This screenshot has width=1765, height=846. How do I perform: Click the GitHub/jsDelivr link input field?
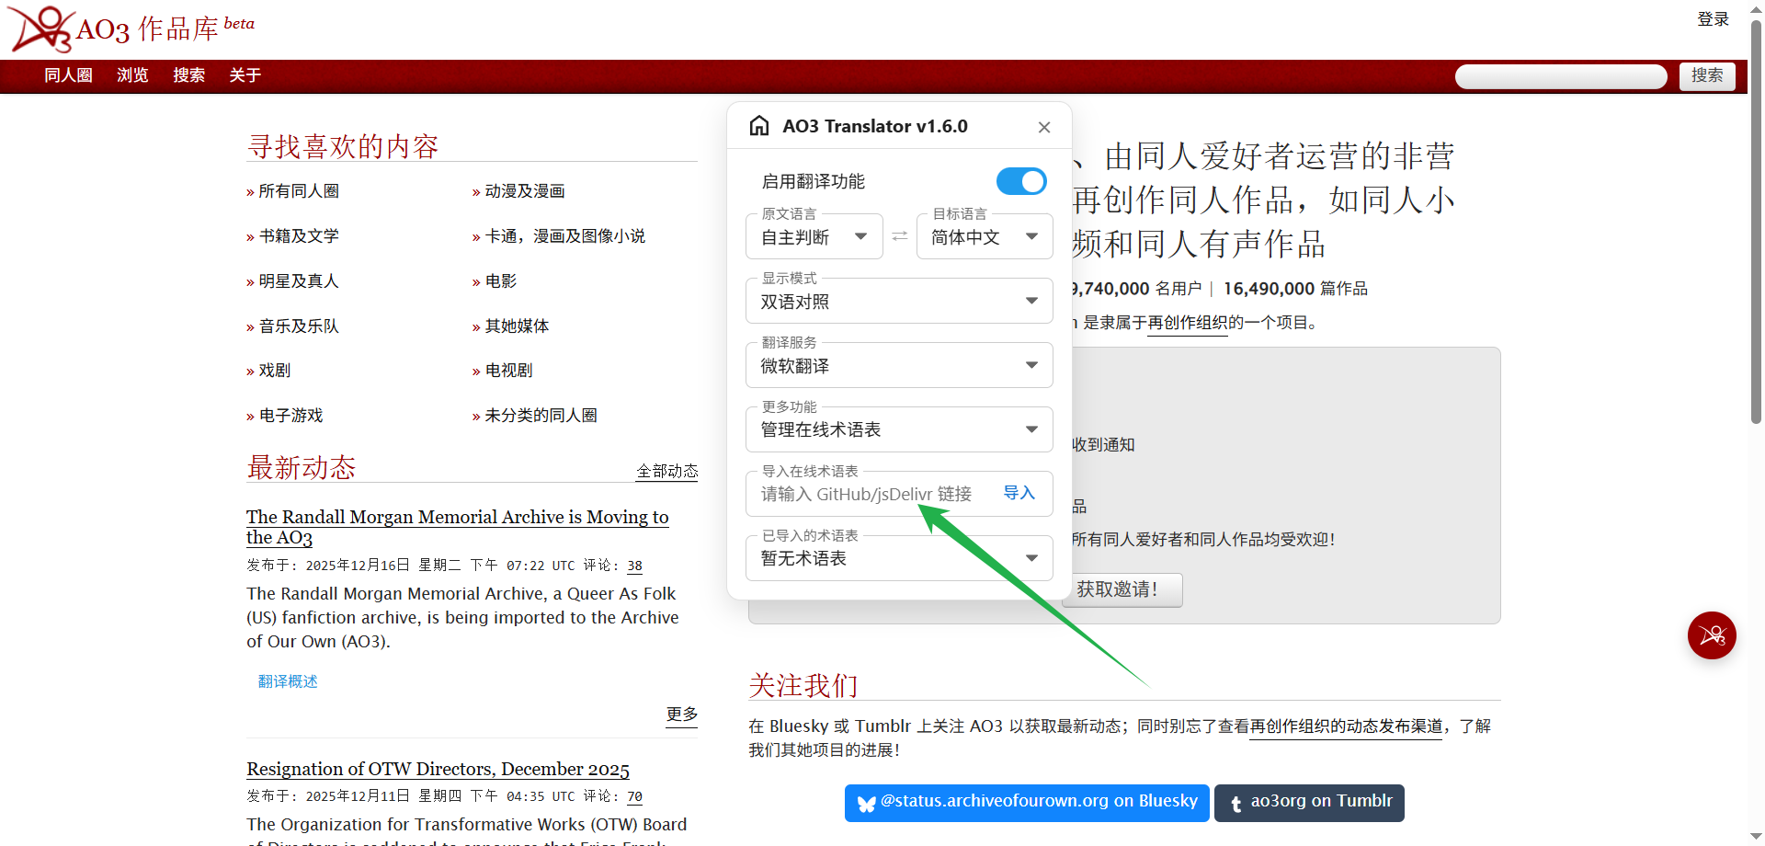[x=869, y=495]
